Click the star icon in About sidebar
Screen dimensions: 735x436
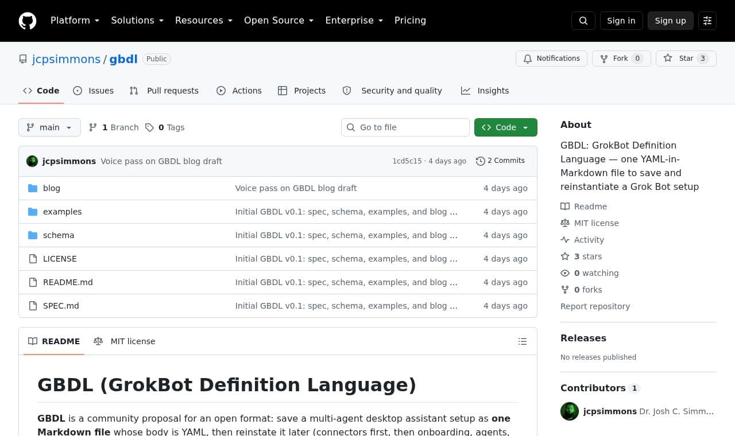point(565,256)
